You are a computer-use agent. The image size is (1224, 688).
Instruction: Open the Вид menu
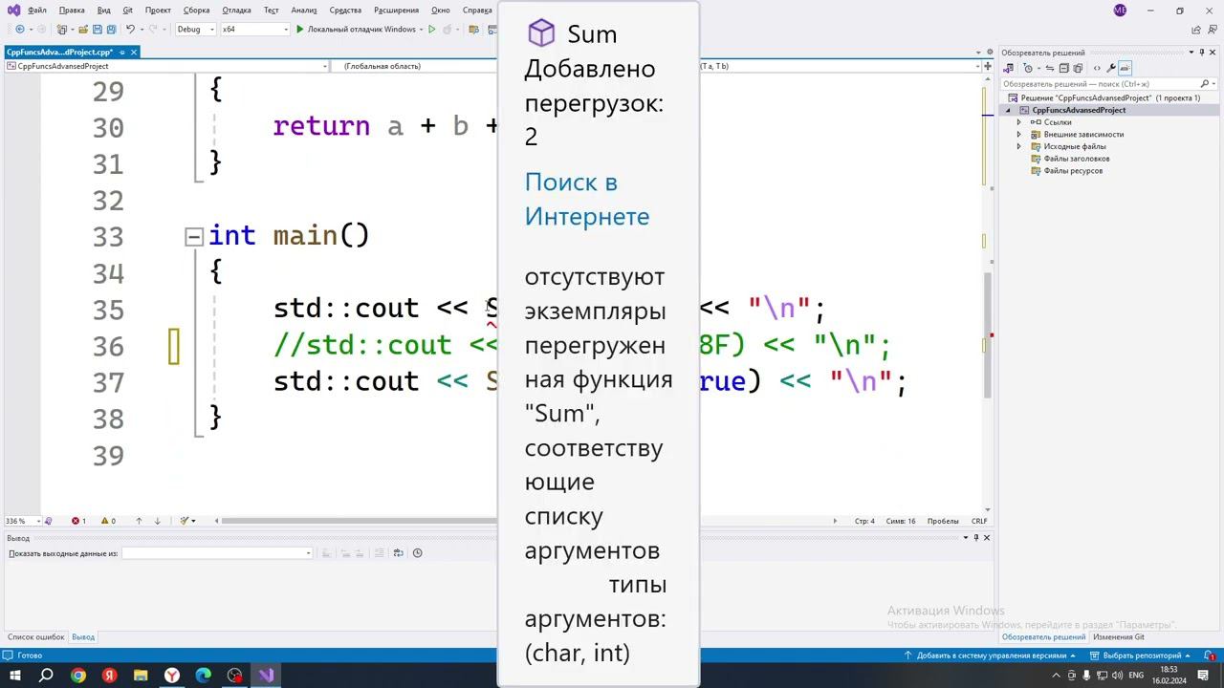(103, 11)
